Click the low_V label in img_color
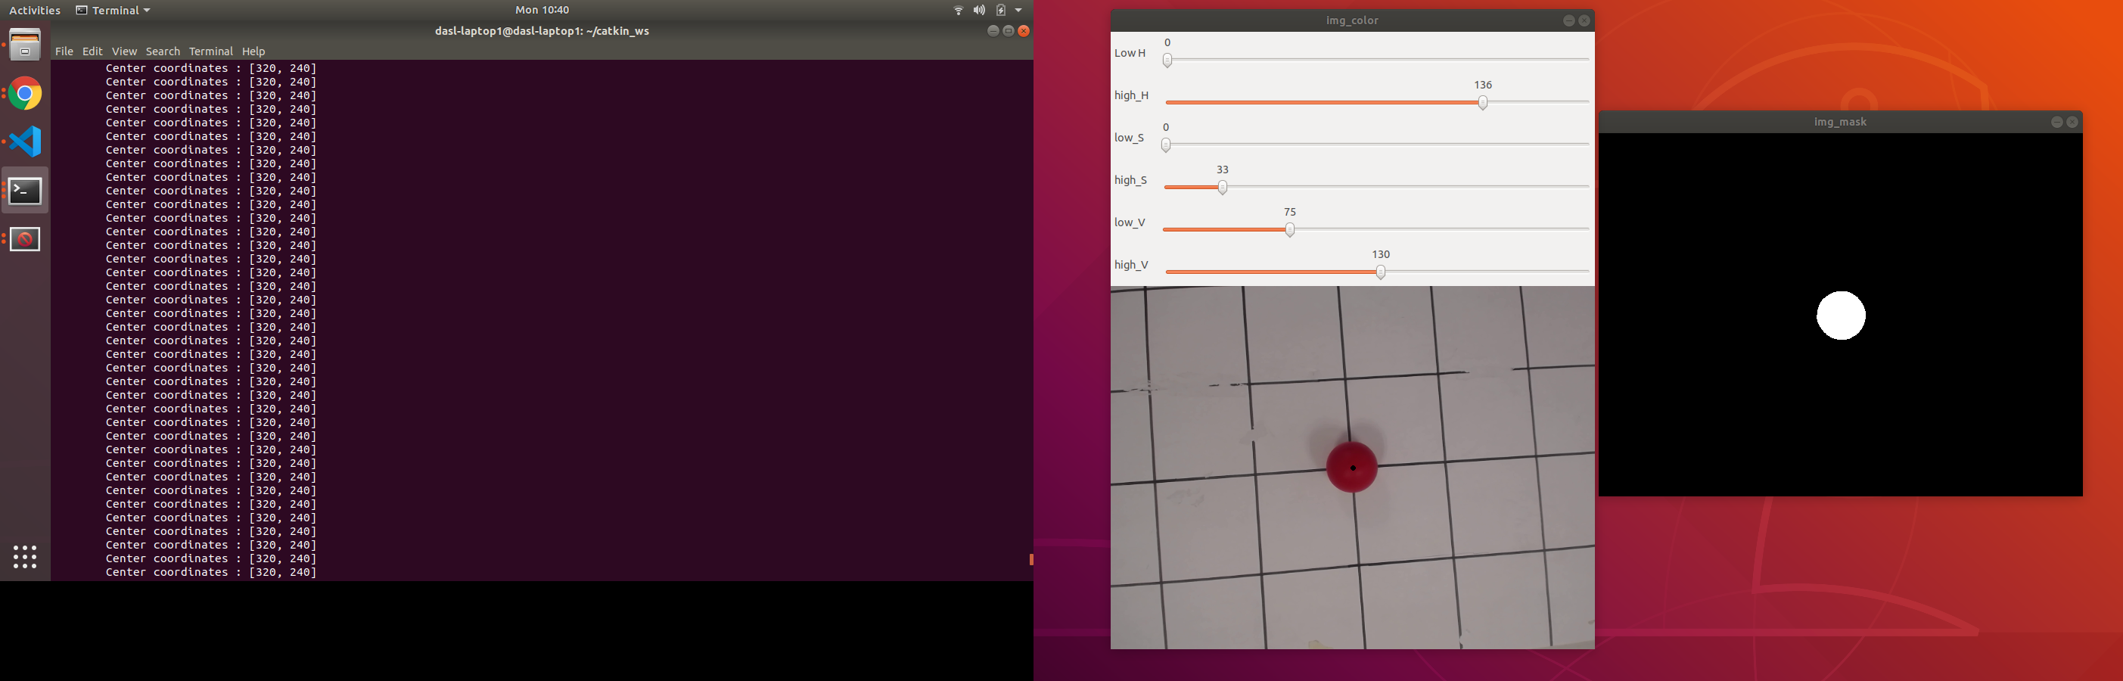Image resolution: width=2123 pixels, height=681 pixels. click(x=1129, y=222)
